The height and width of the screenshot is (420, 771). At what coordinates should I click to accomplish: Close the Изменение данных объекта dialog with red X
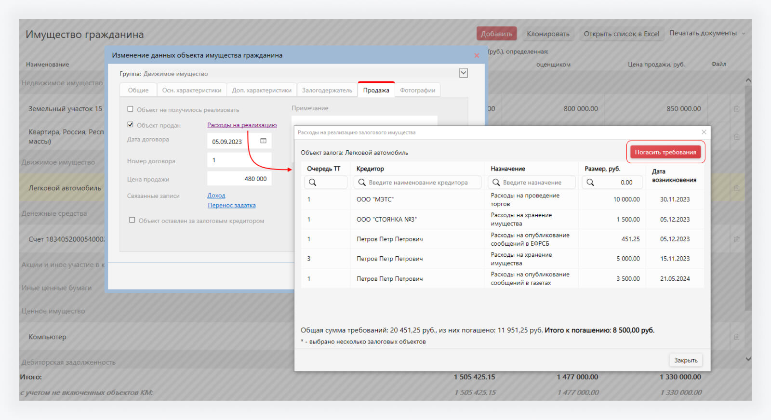477,55
